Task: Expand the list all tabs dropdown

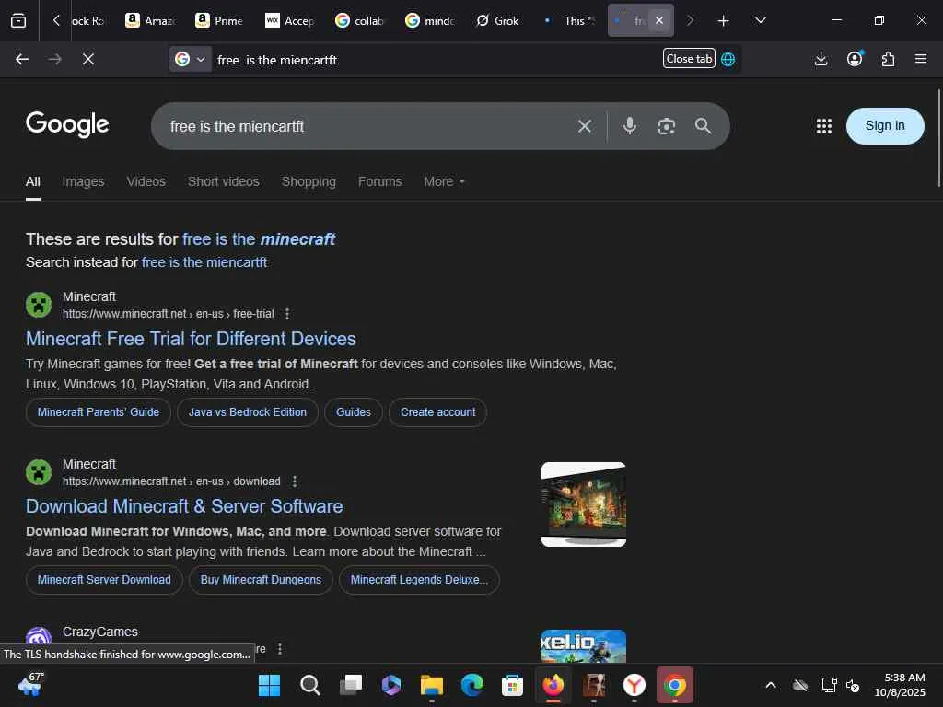Action: (760, 20)
